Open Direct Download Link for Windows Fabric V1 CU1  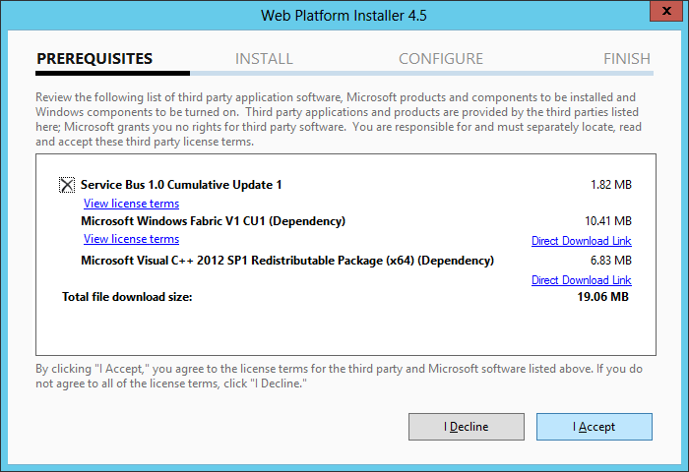point(582,241)
